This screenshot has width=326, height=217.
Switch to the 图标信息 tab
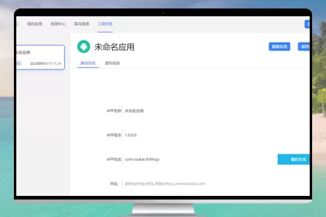point(112,63)
